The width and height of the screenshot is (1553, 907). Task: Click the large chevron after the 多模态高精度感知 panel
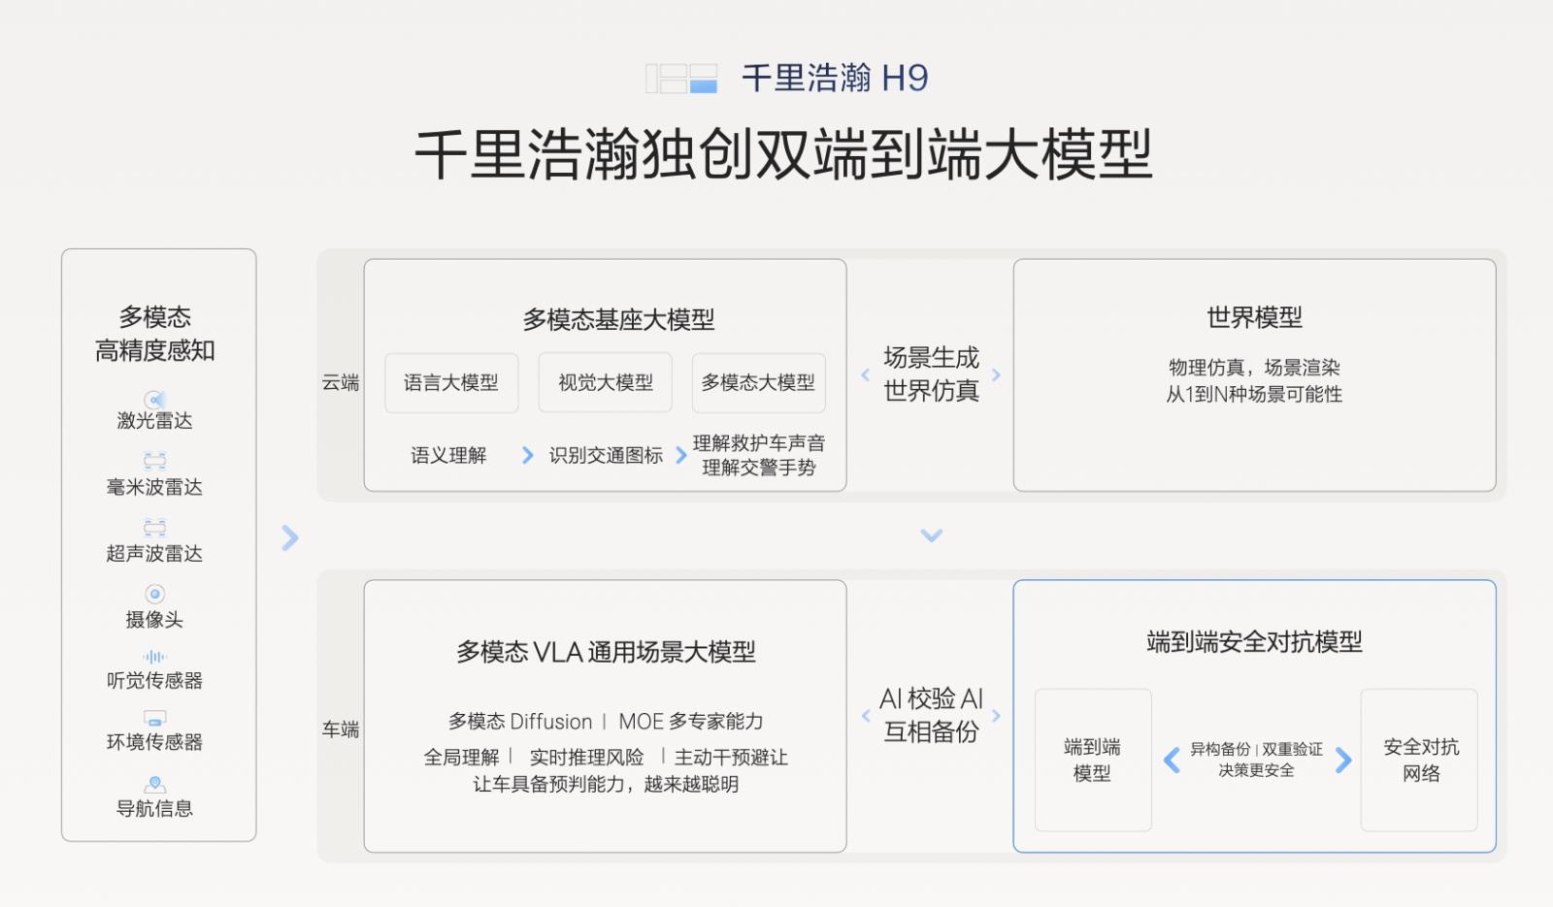(290, 537)
